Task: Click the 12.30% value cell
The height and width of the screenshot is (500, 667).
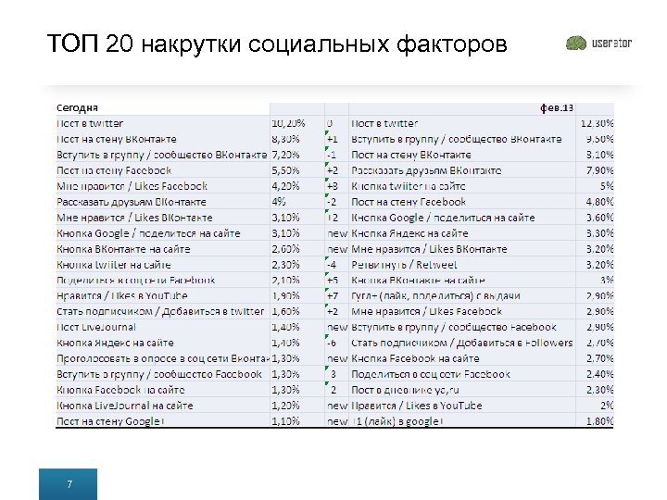Action: click(597, 123)
